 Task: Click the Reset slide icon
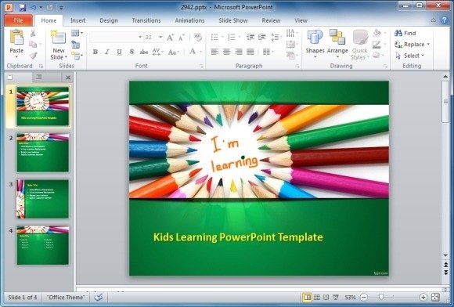click(x=75, y=45)
